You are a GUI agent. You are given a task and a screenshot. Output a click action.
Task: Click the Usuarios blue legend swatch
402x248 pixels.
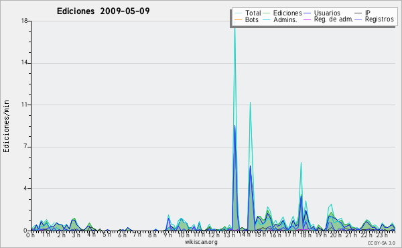point(307,13)
